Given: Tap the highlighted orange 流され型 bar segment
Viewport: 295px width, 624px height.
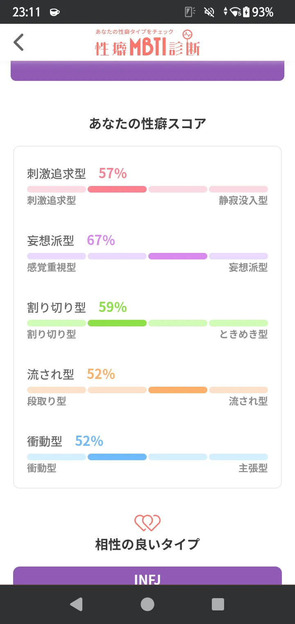Looking at the screenshot, I should click(x=178, y=390).
